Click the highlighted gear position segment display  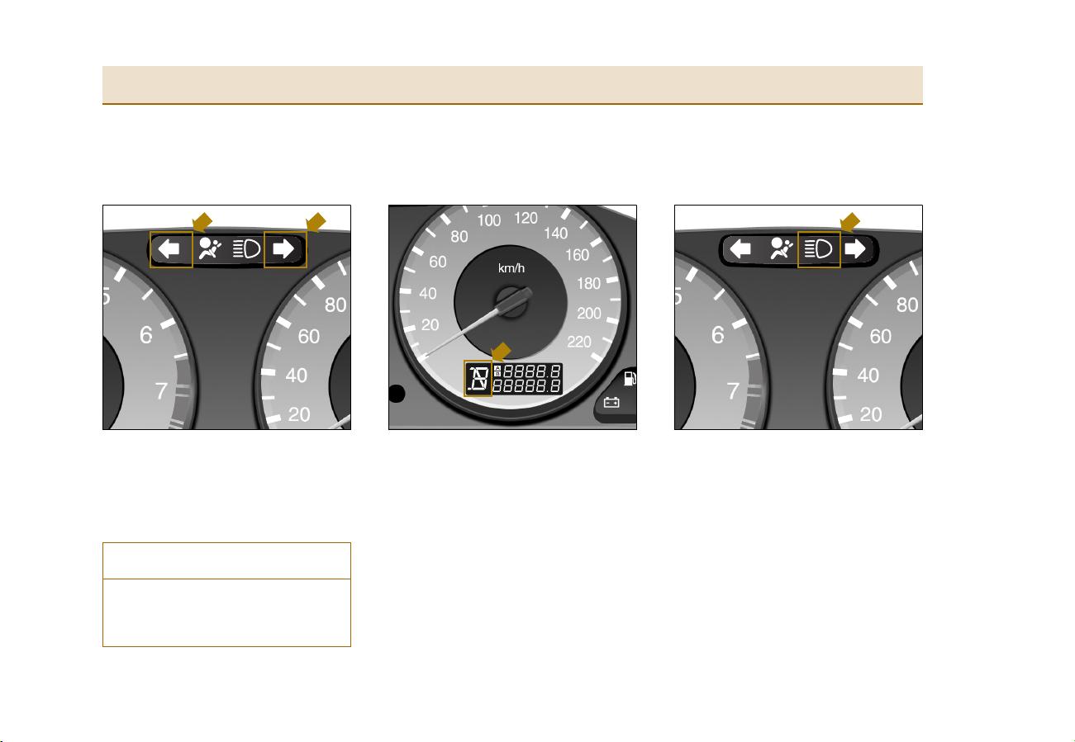(x=478, y=379)
